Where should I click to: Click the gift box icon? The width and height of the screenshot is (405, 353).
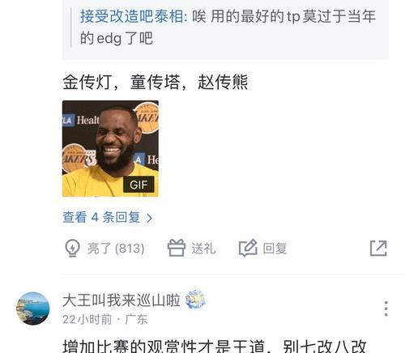(177, 248)
